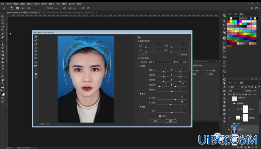Select the Zoom tool in Liquify dialog

36,77
